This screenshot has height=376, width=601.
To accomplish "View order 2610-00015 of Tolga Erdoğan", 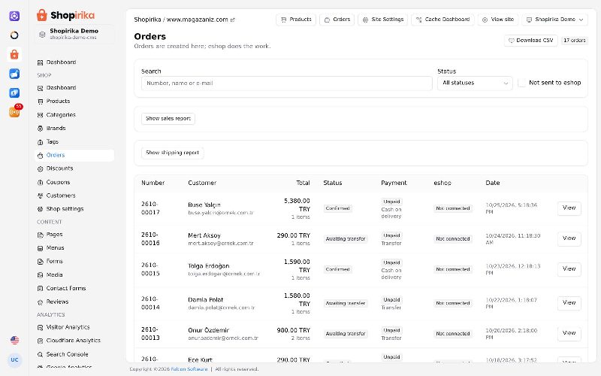I will (x=569, y=269).
